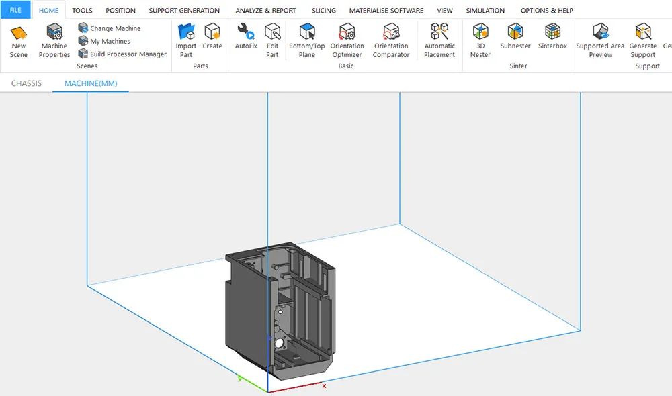Viewport: 672px width, 396px height.
Task: Open OPTIONS & HELP tab
Action: [x=546, y=11]
